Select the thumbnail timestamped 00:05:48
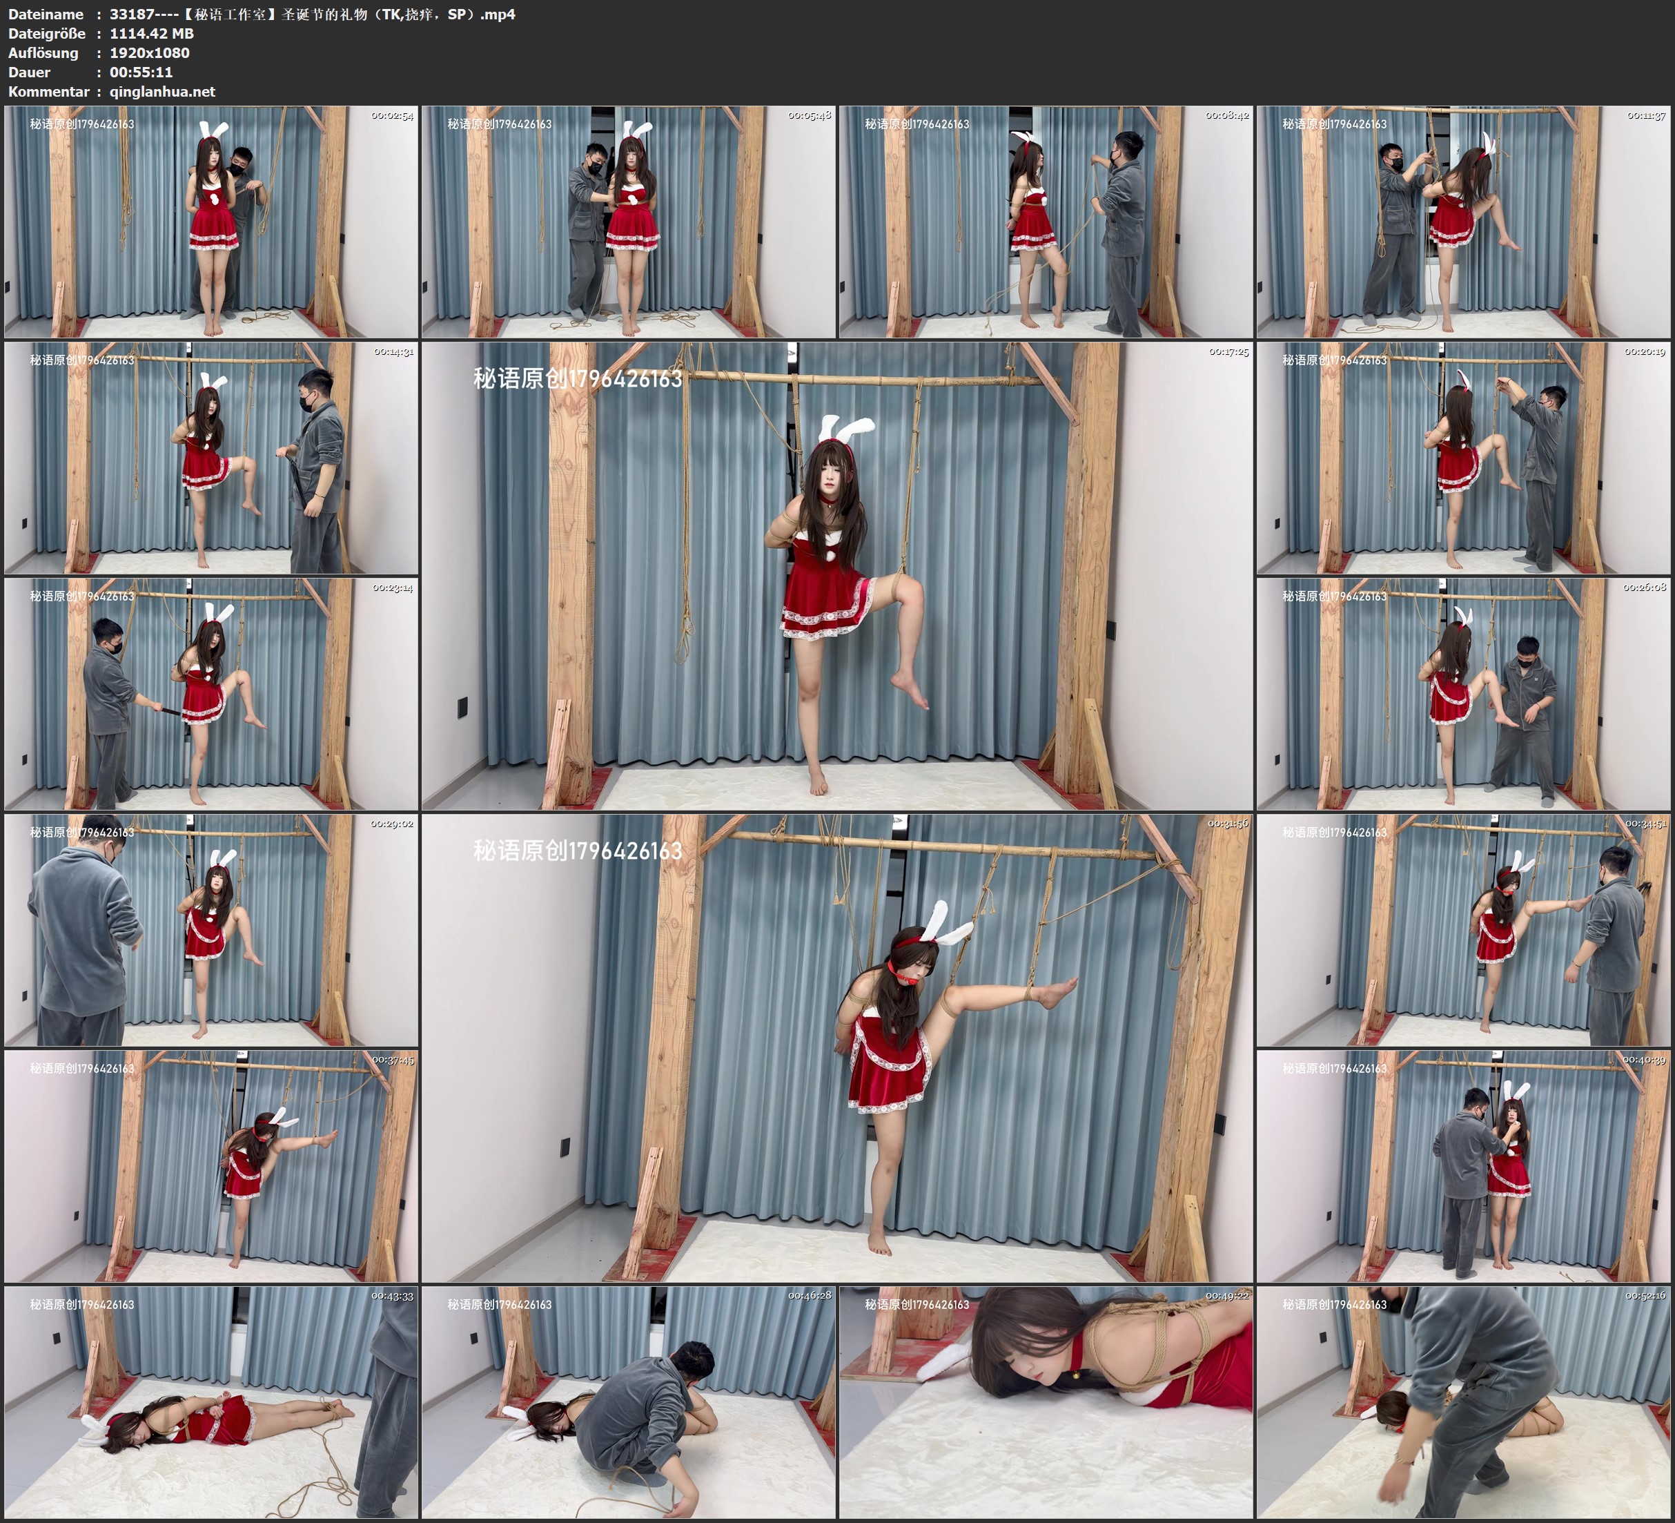Screen dimensions: 1675x1523 tap(628, 222)
